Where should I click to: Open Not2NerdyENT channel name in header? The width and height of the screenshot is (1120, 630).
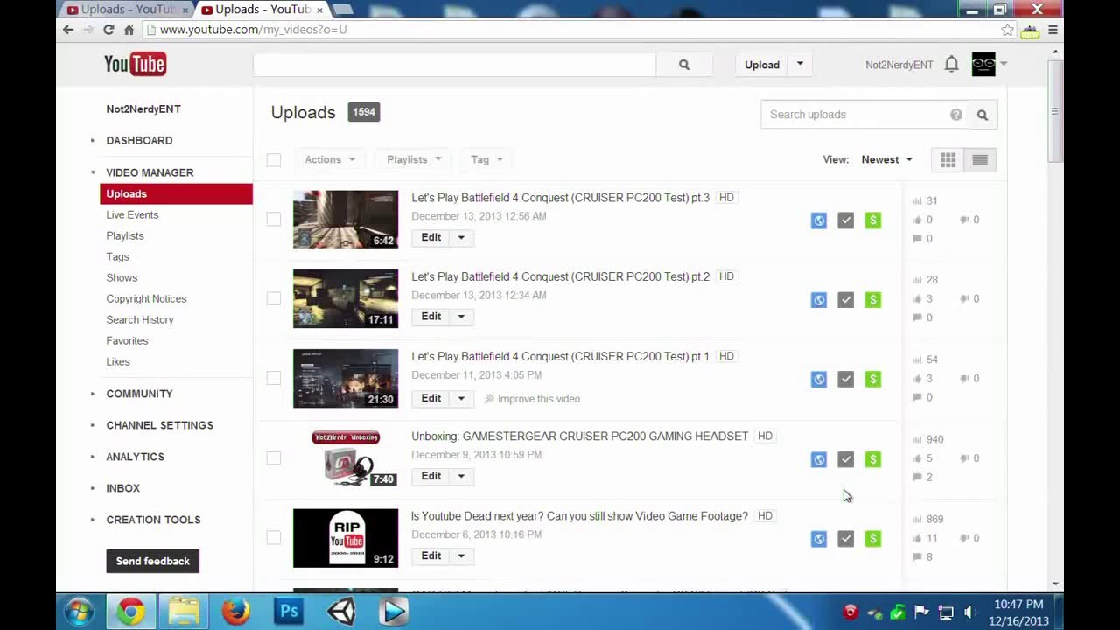899,65
